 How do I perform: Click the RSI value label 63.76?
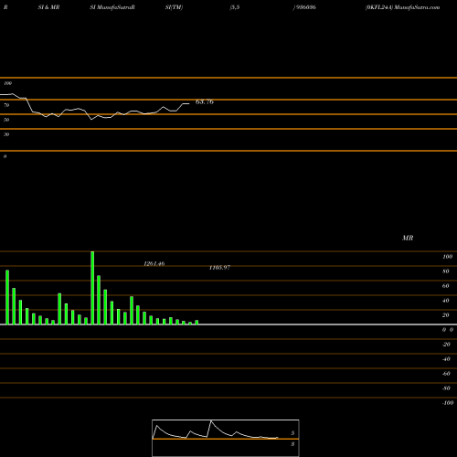(x=205, y=101)
